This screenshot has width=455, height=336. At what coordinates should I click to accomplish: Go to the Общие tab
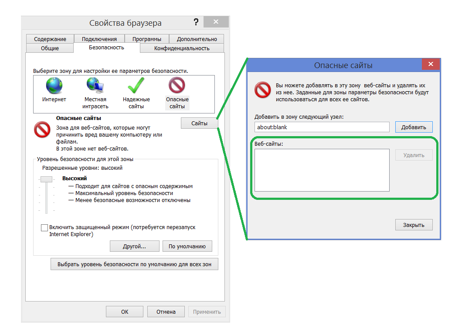[x=50, y=48]
